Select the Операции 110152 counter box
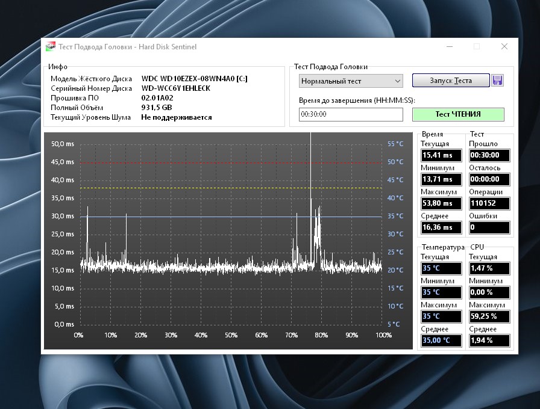The image size is (540, 409). 489,204
